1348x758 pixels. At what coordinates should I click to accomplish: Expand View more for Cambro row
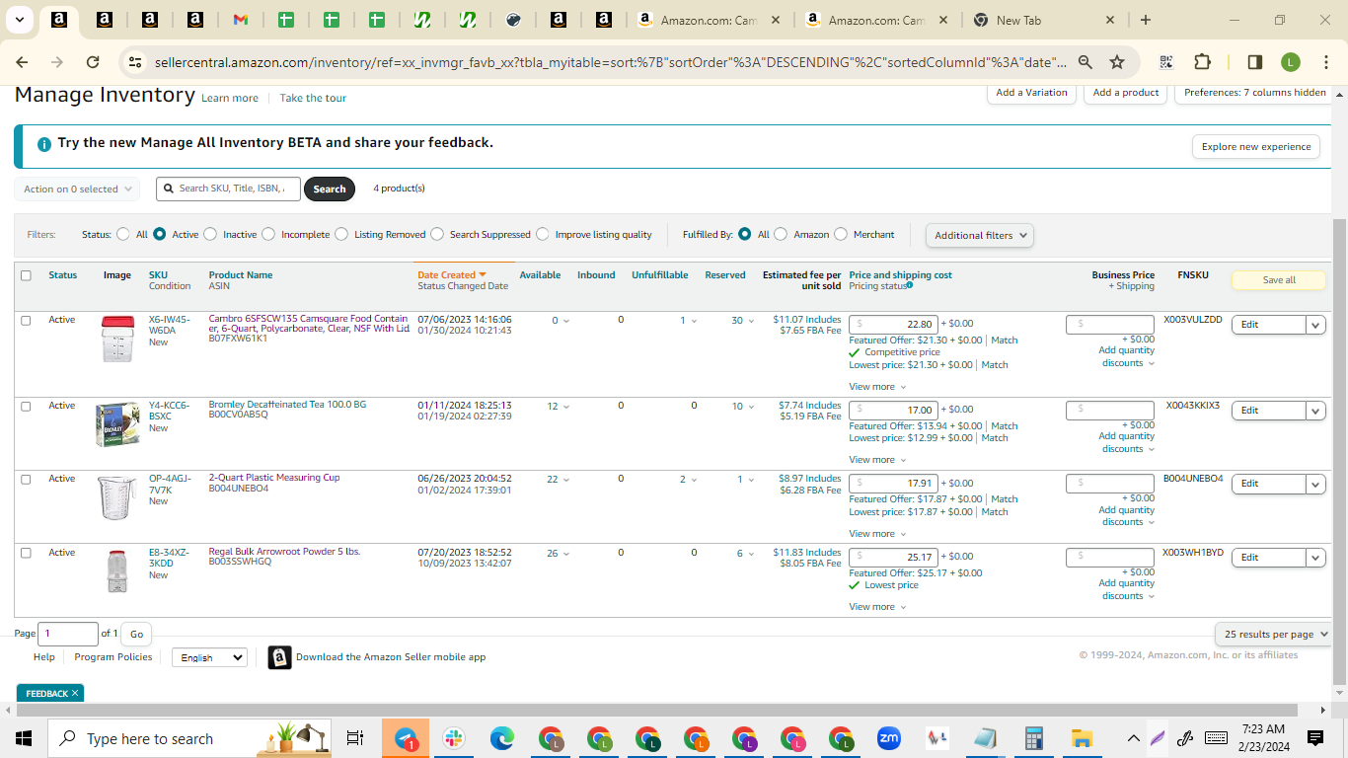pos(876,387)
